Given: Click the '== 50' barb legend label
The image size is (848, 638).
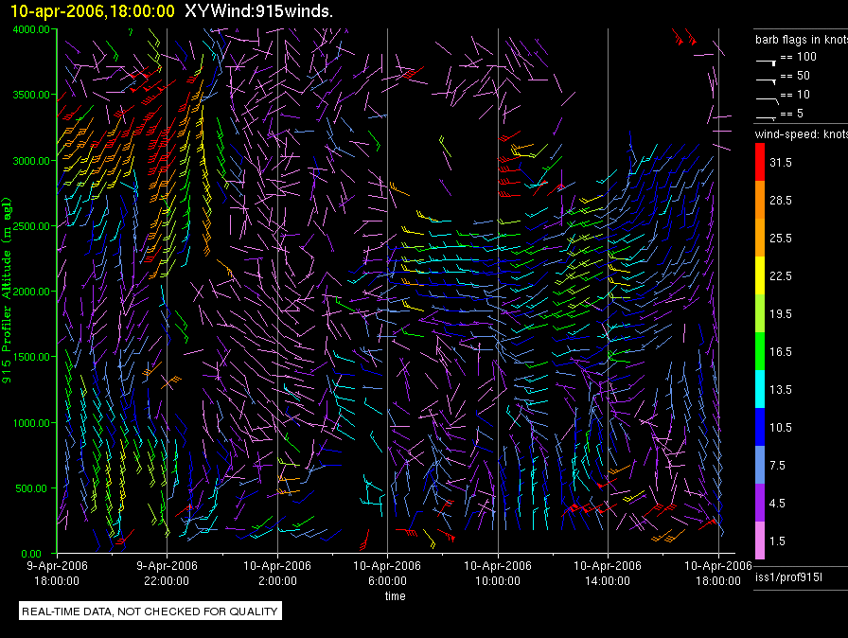Looking at the screenshot, I should [795, 76].
